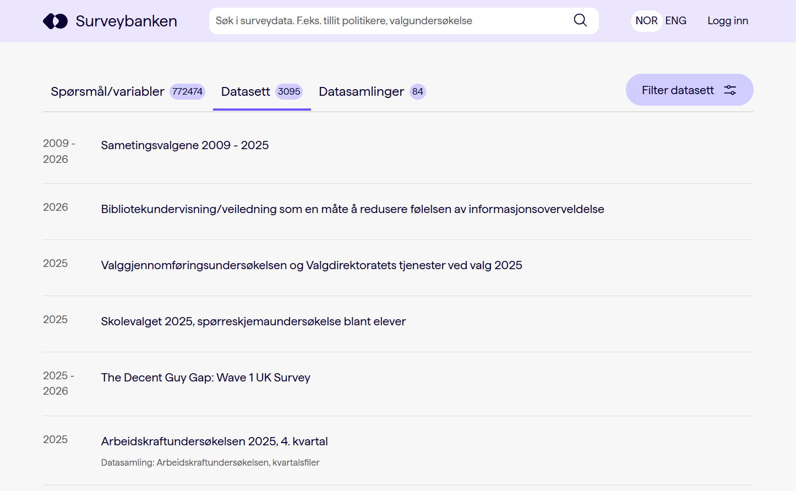Click the "2009 - 2026" year label
The height and width of the screenshot is (491, 796).
pyautogui.click(x=59, y=151)
